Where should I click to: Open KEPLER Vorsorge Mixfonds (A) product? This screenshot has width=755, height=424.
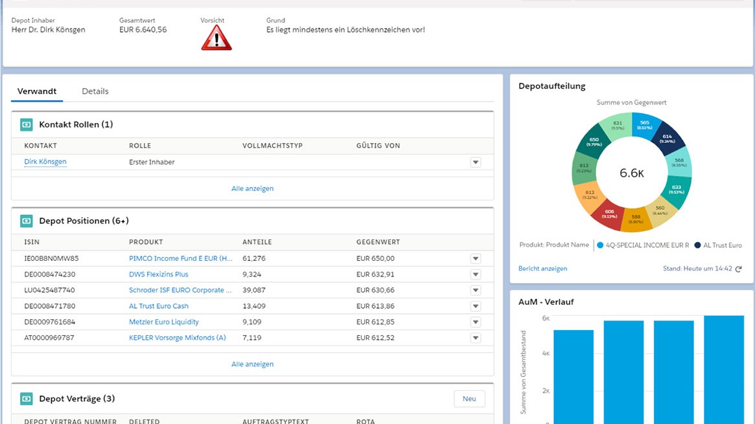pyautogui.click(x=177, y=337)
